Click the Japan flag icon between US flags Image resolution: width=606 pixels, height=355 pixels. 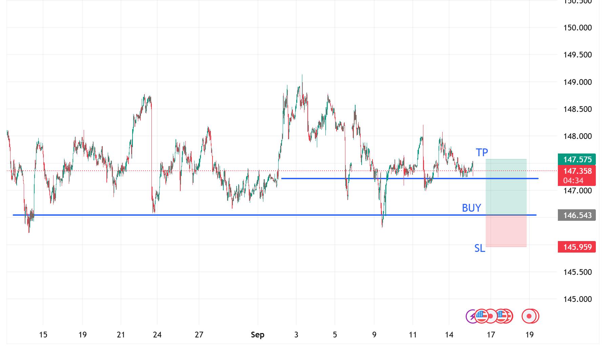pyautogui.click(x=491, y=316)
